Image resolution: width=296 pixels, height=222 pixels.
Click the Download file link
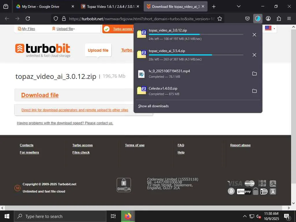pos(40,95)
